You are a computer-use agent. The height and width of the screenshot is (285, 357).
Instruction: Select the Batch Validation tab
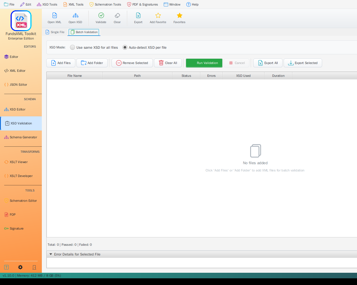[84, 32]
